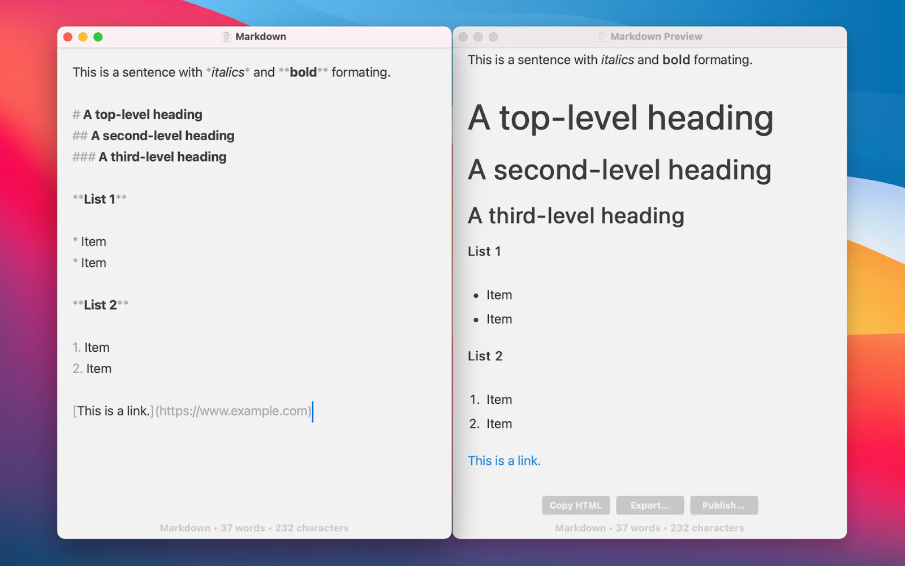This screenshot has height=566, width=905.
Task: Click the first bulleted Item under List 1
Action: pos(499,295)
